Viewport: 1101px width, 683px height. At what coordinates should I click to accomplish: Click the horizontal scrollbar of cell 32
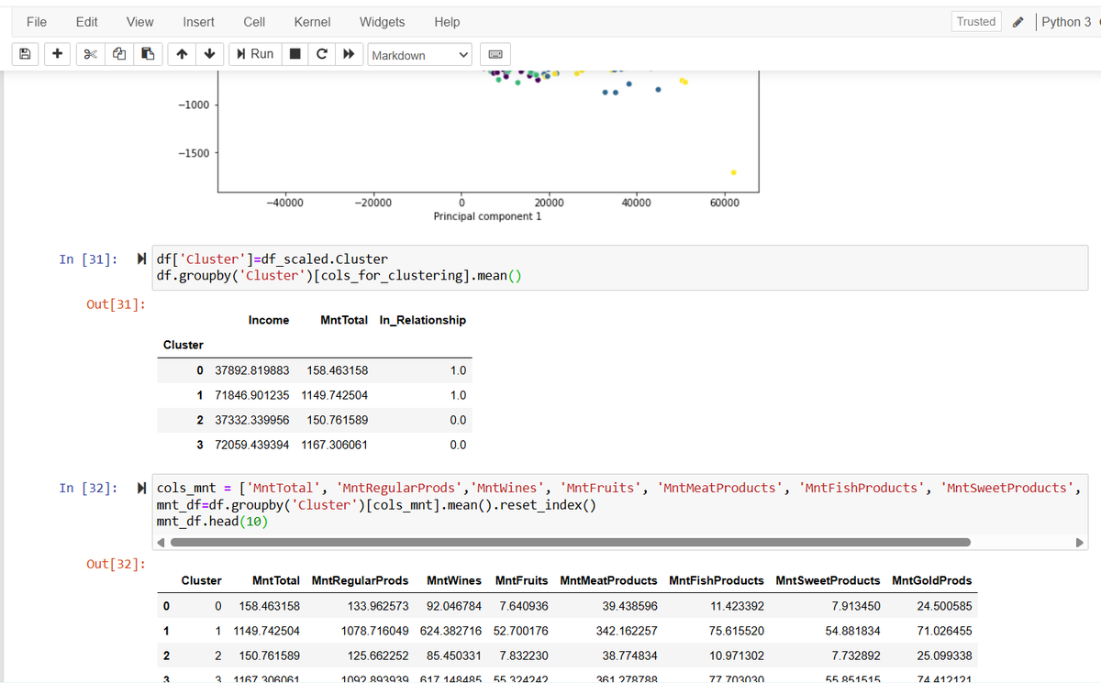point(570,542)
